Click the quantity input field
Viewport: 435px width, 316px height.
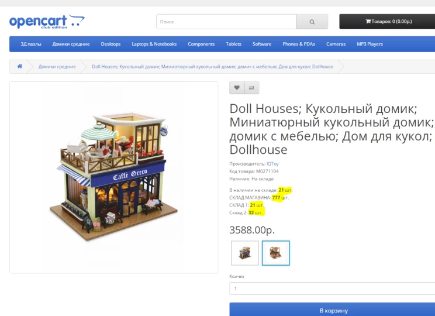(332, 288)
